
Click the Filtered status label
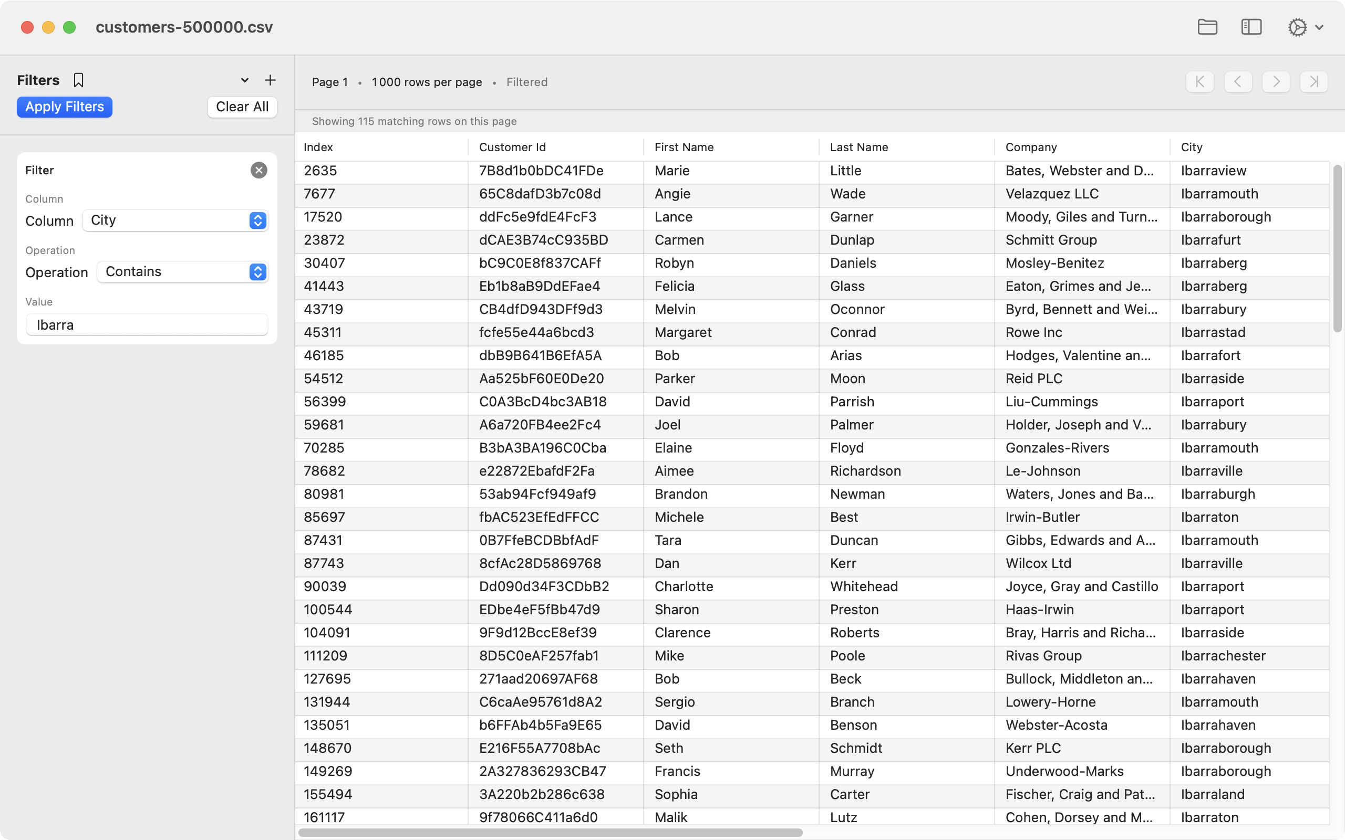tap(526, 82)
